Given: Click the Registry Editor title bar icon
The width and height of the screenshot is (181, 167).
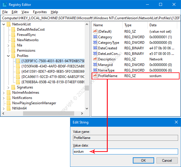Looking at the screenshot, I should 4,5.
